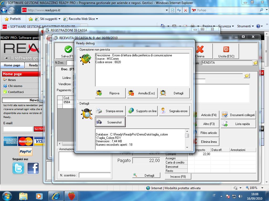This screenshot has height=201, width=269.
Task: Click the Uscita (ESC) button
Action: (226, 51)
